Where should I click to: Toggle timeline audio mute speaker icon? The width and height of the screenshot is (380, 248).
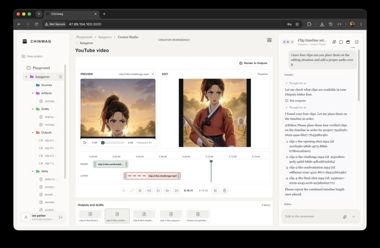coord(167,191)
